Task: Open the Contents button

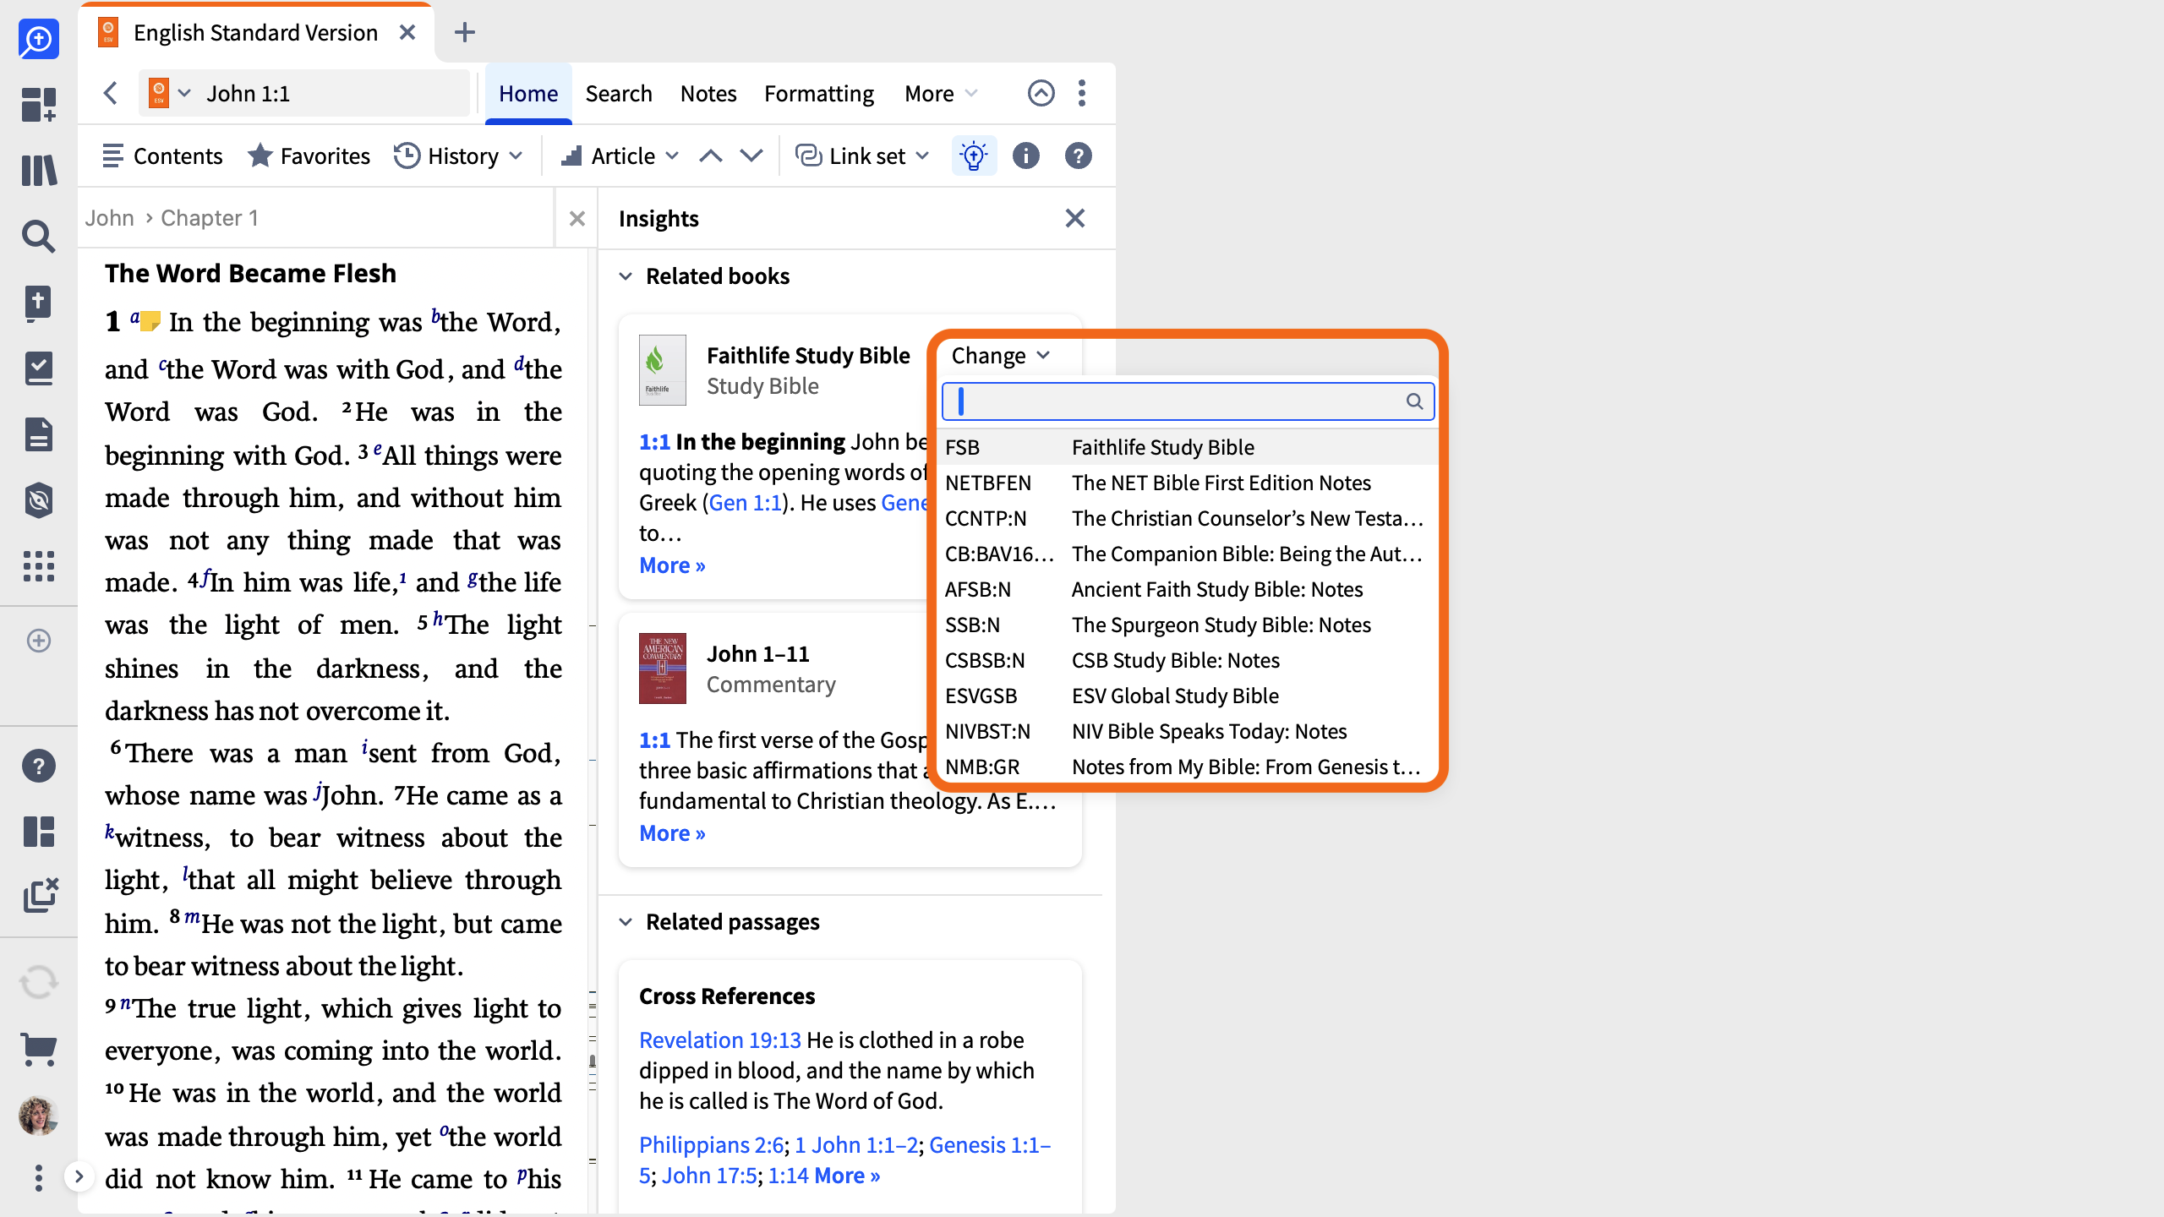Action: click(162, 156)
